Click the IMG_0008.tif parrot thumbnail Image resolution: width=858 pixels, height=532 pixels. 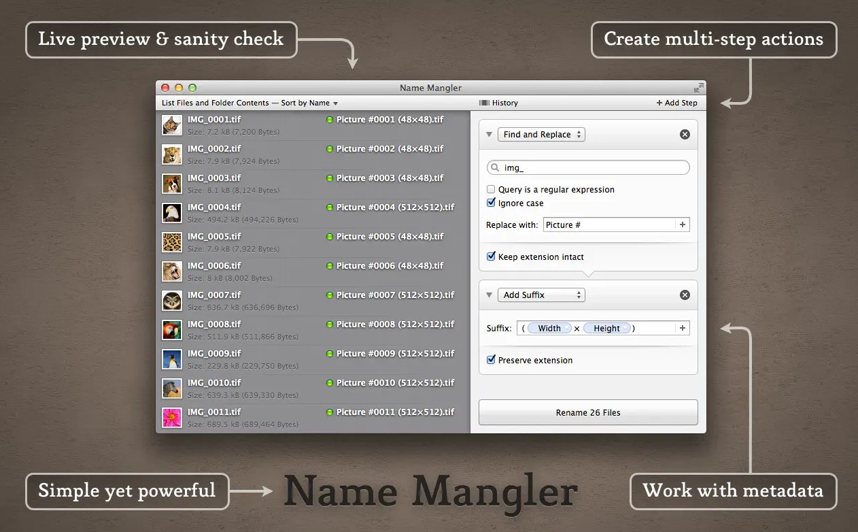pos(171,330)
